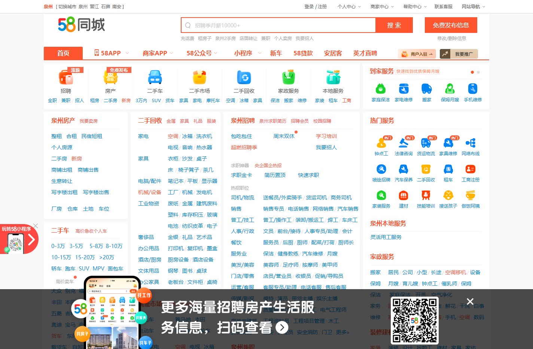Close the 玩转58小程序 floating widget
The height and width of the screenshot is (349, 533).
tap(36, 226)
